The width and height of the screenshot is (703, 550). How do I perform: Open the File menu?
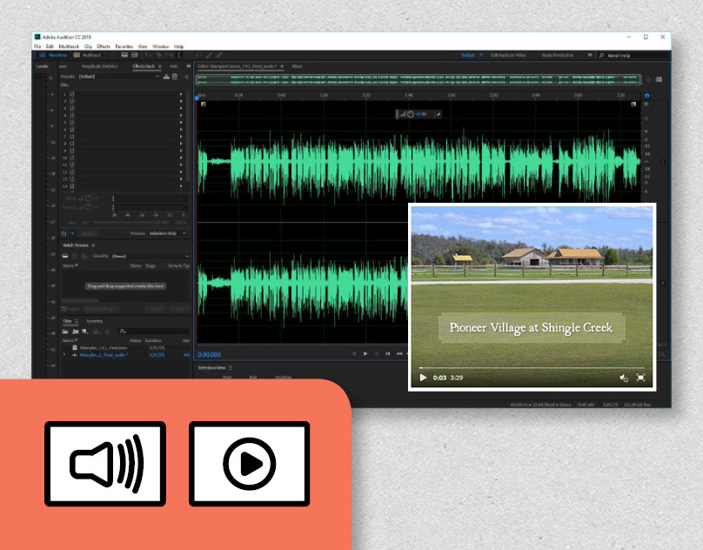point(37,46)
